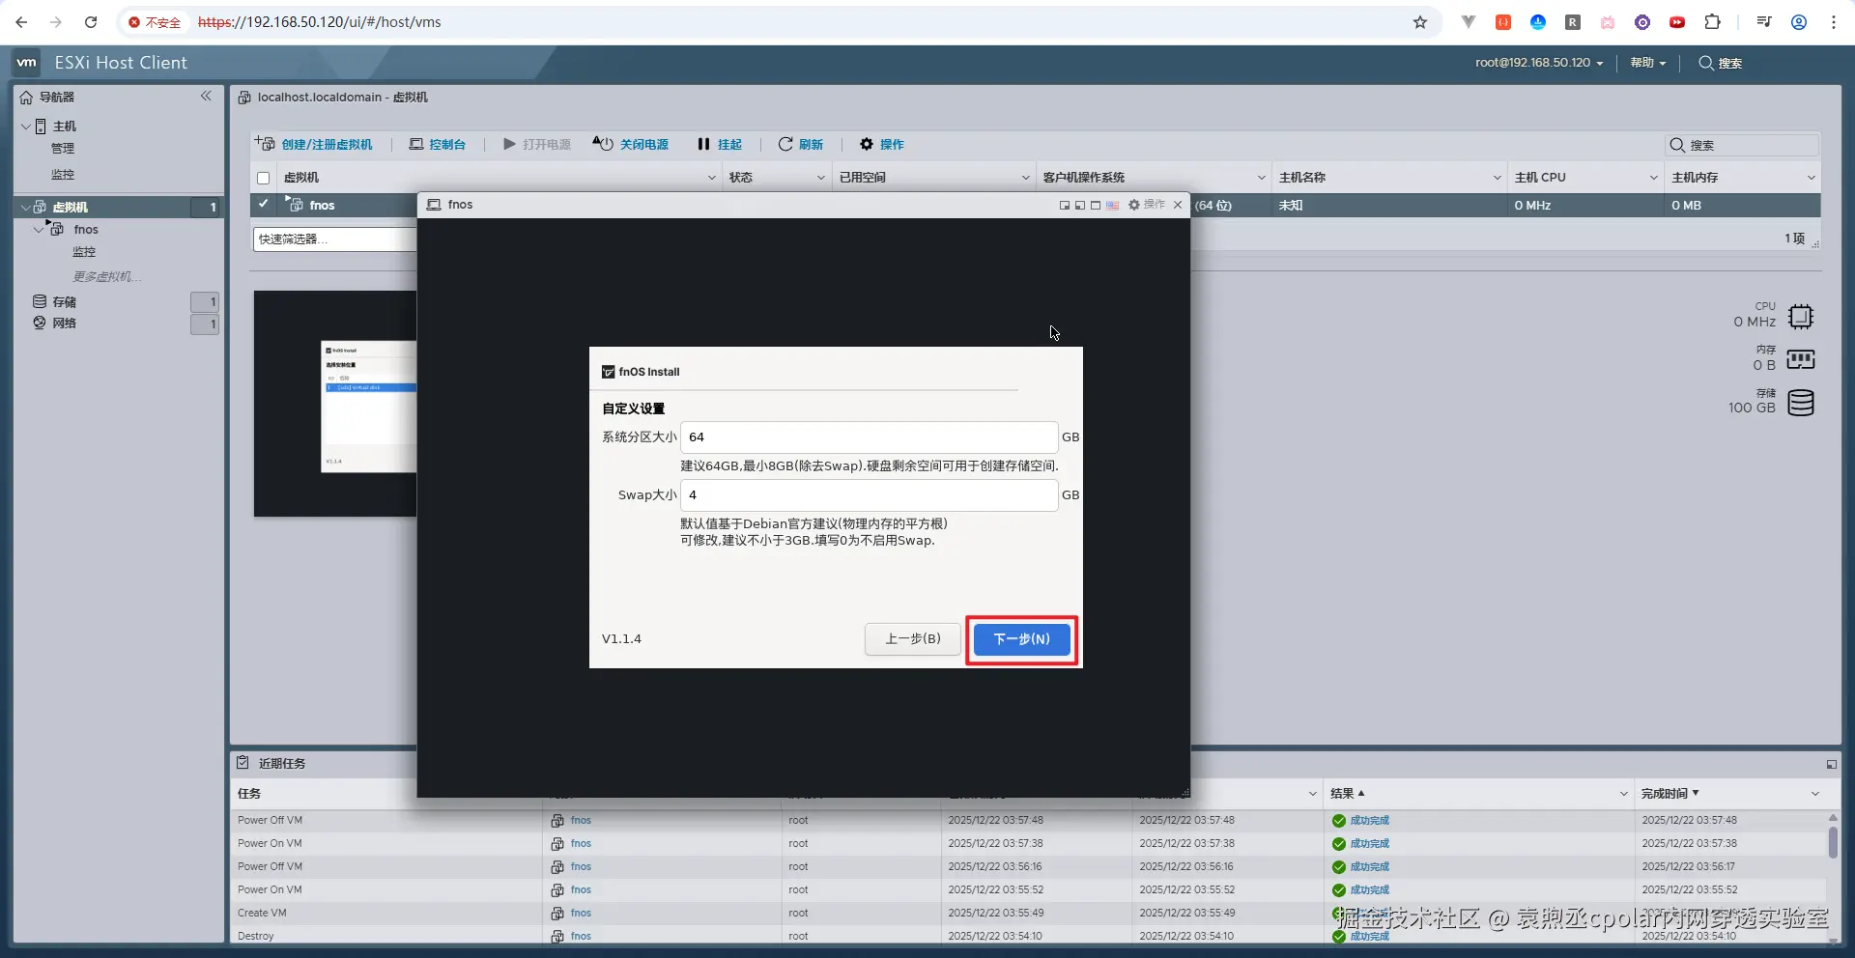The width and height of the screenshot is (1855, 958).
Task: Toggle the checkbox for the fnos VM row
Action: pyautogui.click(x=263, y=205)
